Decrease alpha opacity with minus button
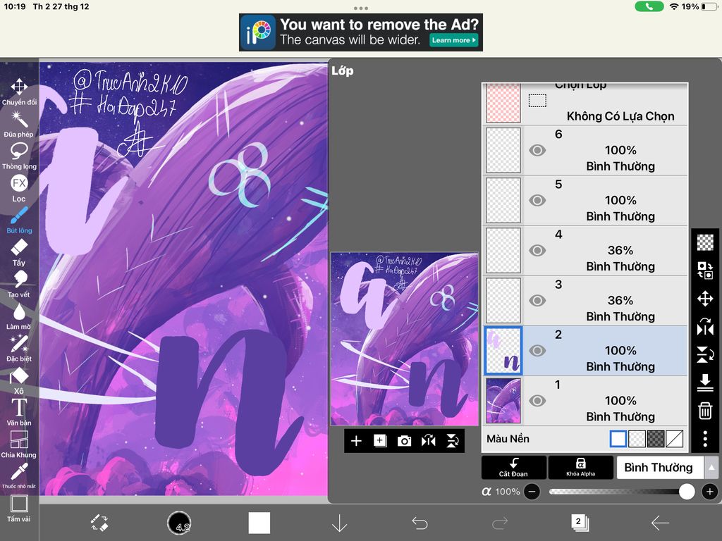The width and height of the screenshot is (722, 541). point(532,492)
